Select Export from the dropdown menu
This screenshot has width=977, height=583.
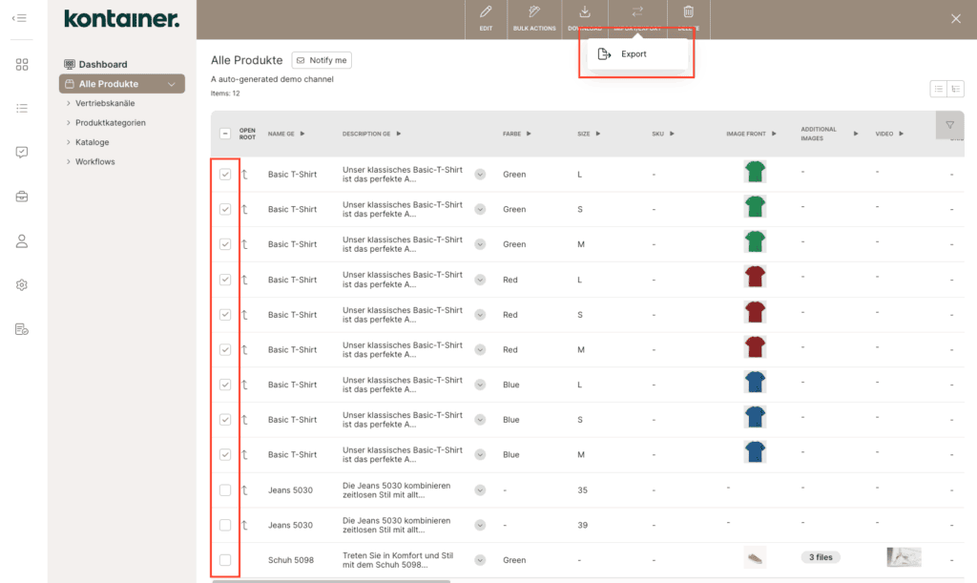click(634, 54)
